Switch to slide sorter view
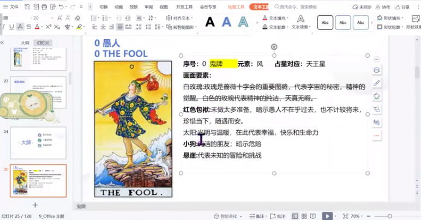The height and width of the screenshot is (220, 421). (304, 216)
